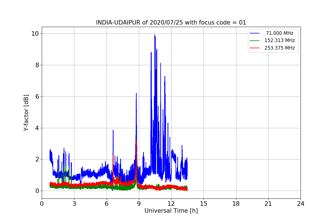Click x-axis tick label '6'
334x223 pixels.
click(x=106, y=204)
